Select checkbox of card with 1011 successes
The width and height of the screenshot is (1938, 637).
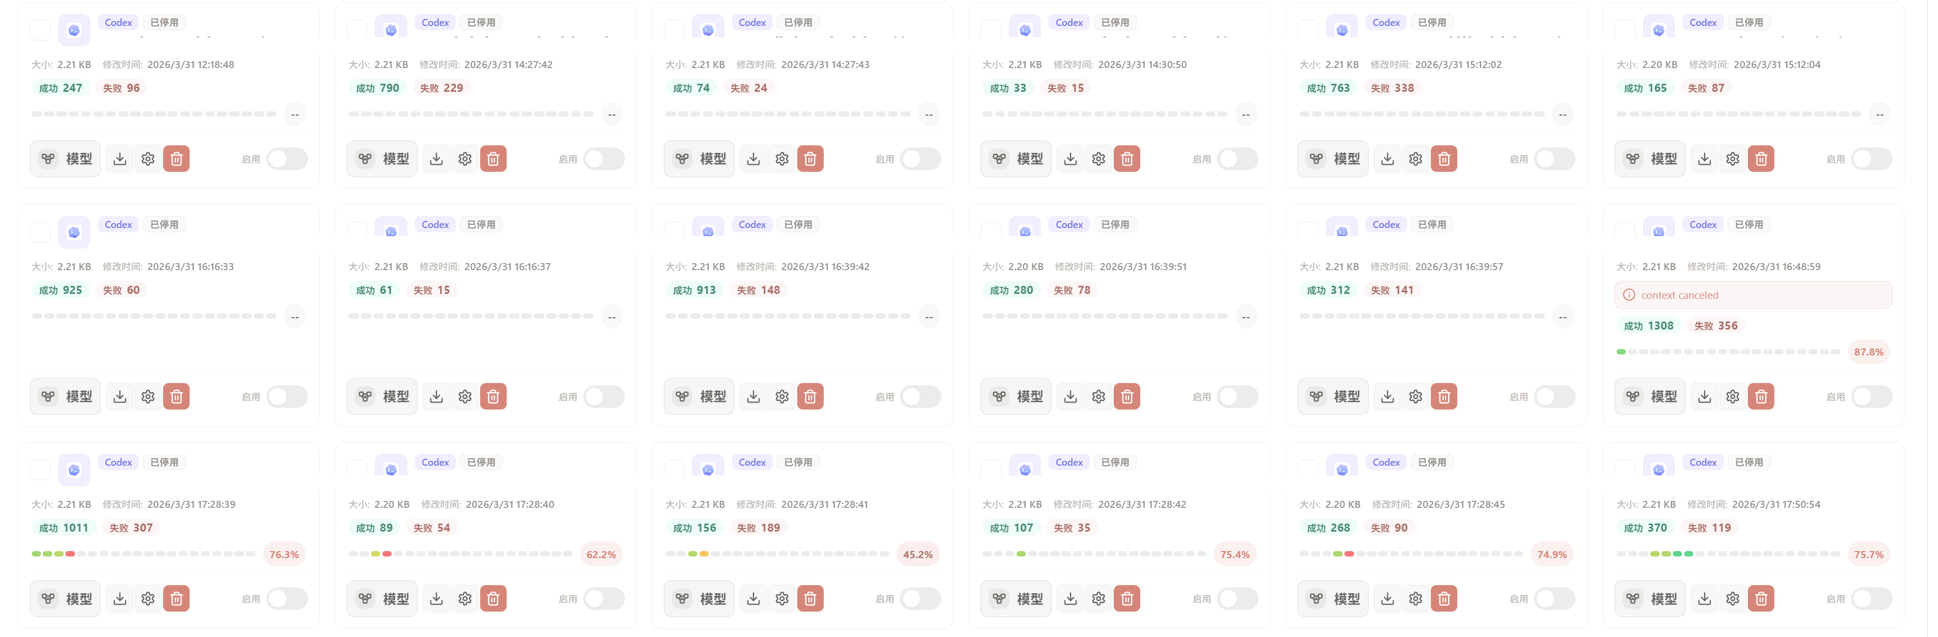[40, 470]
